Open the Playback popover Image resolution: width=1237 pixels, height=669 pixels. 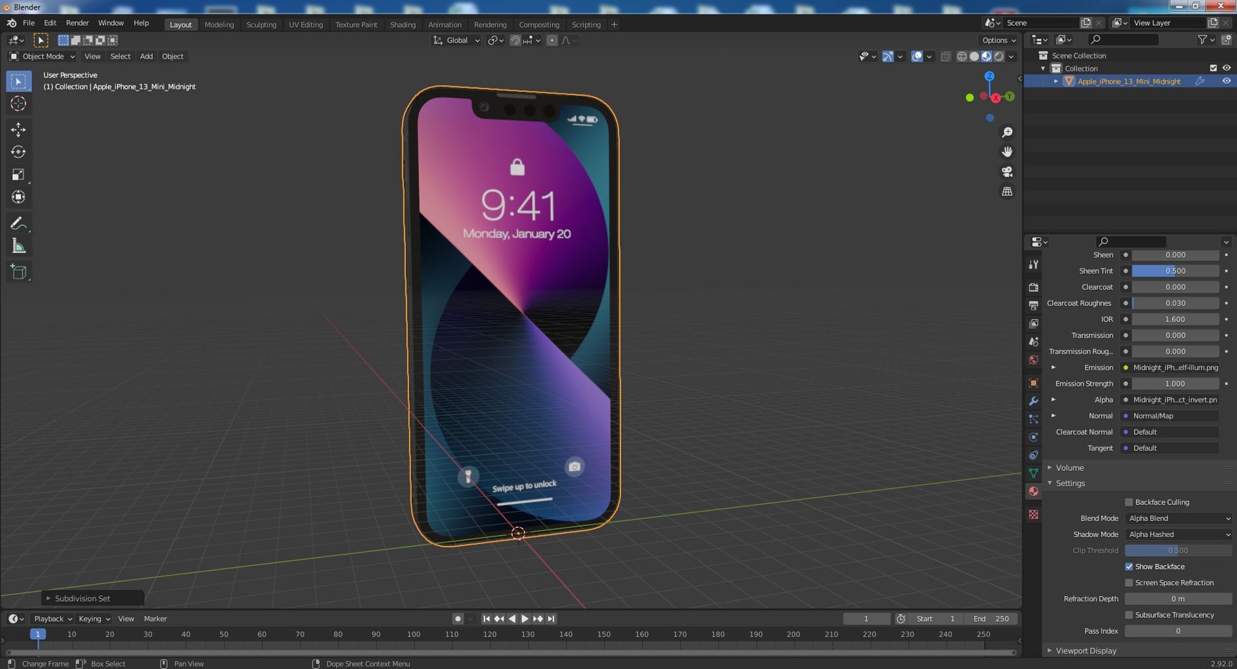[x=52, y=619]
